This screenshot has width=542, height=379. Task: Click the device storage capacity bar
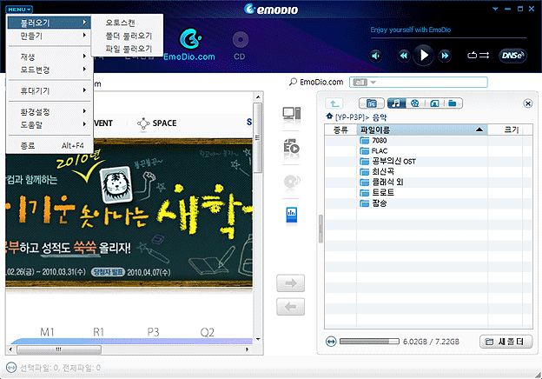pyautogui.click(x=369, y=342)
